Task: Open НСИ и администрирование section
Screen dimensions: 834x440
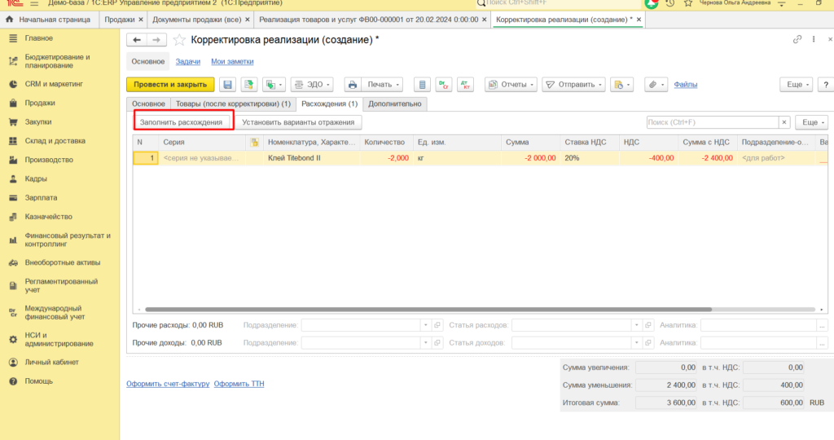Action: click(x=59, y=340)
